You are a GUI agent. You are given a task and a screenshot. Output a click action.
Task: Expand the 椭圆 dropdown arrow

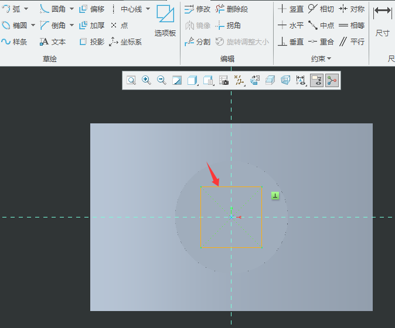coord(33,25)
